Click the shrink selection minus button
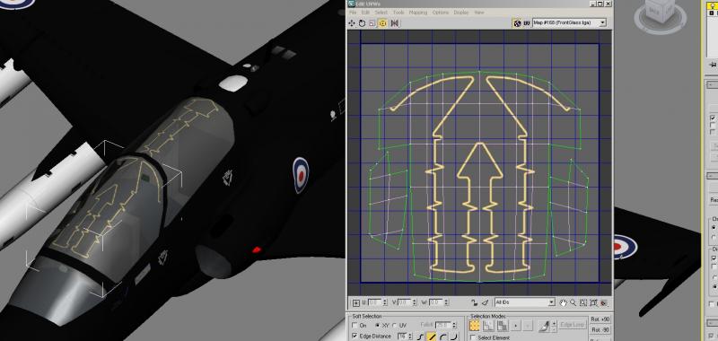 [528, 326]
